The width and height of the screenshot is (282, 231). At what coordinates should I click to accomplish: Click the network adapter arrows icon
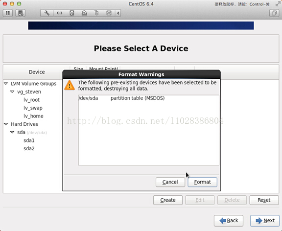tap(59, 13)
